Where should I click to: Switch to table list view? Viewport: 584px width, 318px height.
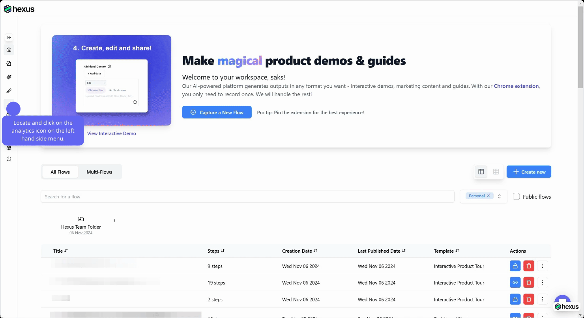click(481, 172)
